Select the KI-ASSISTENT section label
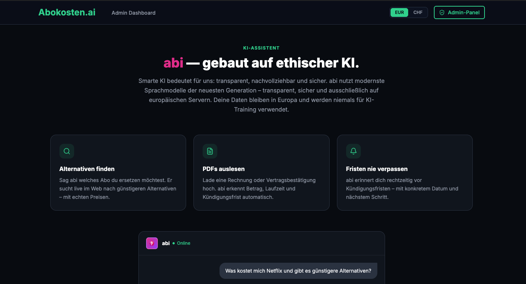Viewport: 526px width, 284px height. point(261,48)
